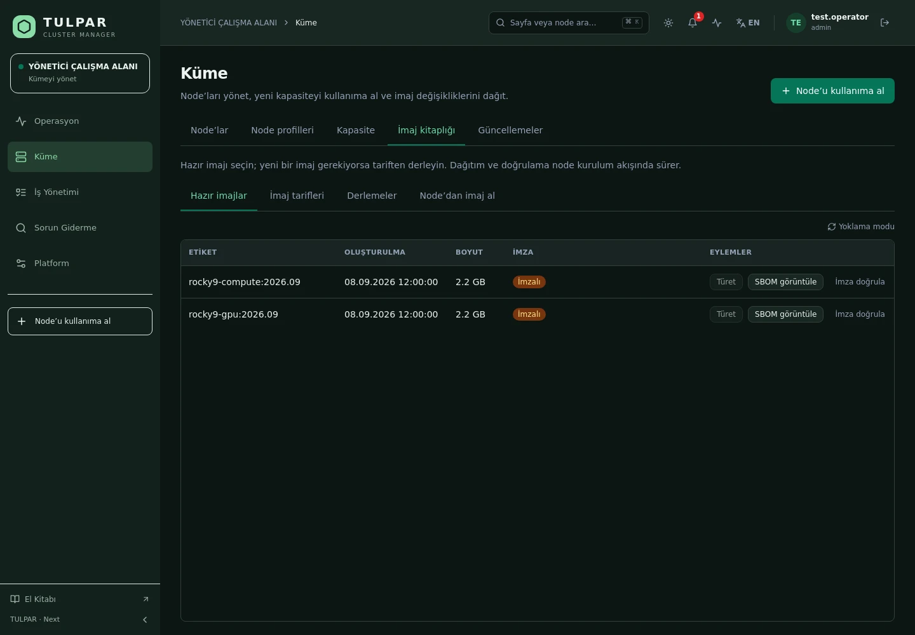Open the Yönetici Çalışma Alanı workspace selector
Screen dimensions: 915x635
(x=80, y=73)
